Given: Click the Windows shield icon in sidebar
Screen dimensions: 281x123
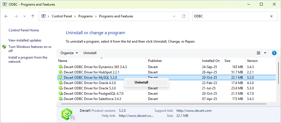Looking at the screenshot, I should click(x=4, y=47).
